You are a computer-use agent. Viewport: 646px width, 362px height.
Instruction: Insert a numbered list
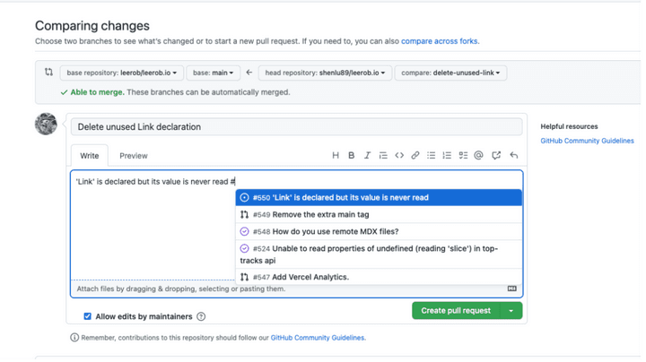(x=447, y=156)
